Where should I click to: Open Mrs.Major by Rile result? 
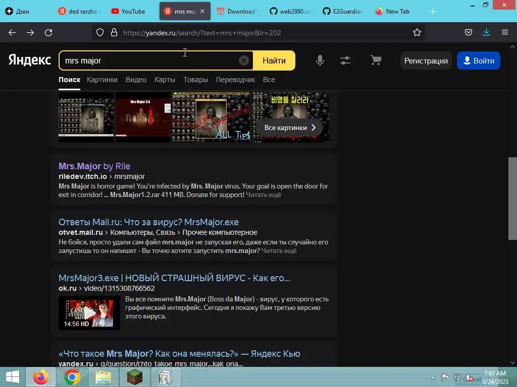(x=94, y=166)
